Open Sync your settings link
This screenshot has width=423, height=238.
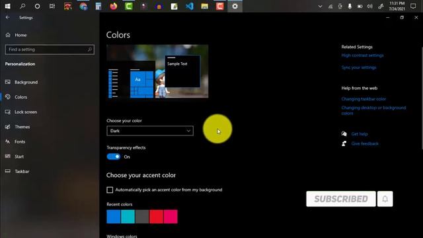point(359,67)
